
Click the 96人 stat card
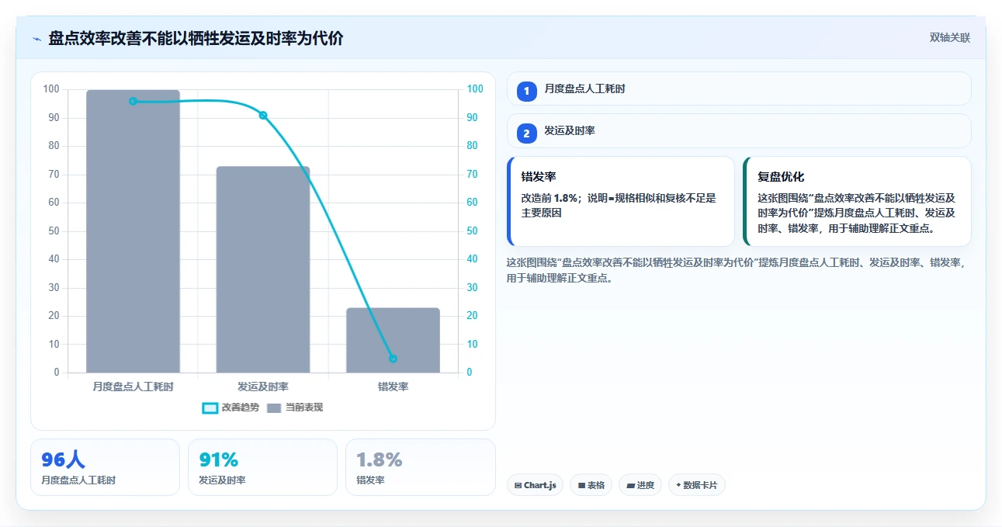pyautogui.click(x=105, y=467)
